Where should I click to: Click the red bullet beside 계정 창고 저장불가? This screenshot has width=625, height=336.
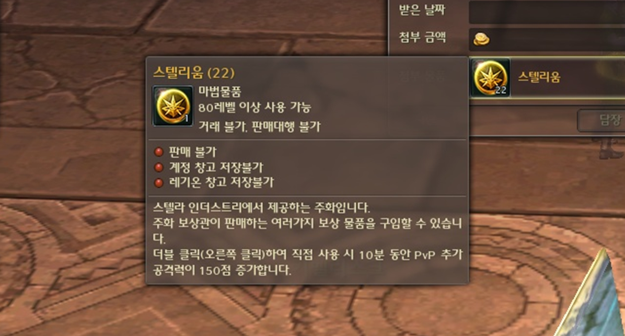coord(159,167)
